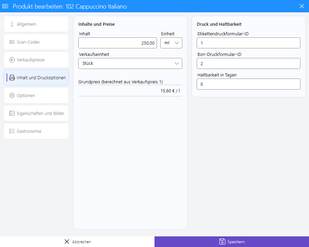Switch to the Scan-Codes tab
This screenshot has height=247, width=309.
(36, 42)
